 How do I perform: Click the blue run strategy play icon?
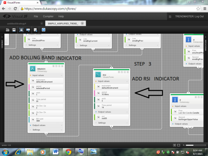pyautogui.click(x=44, y=30)
